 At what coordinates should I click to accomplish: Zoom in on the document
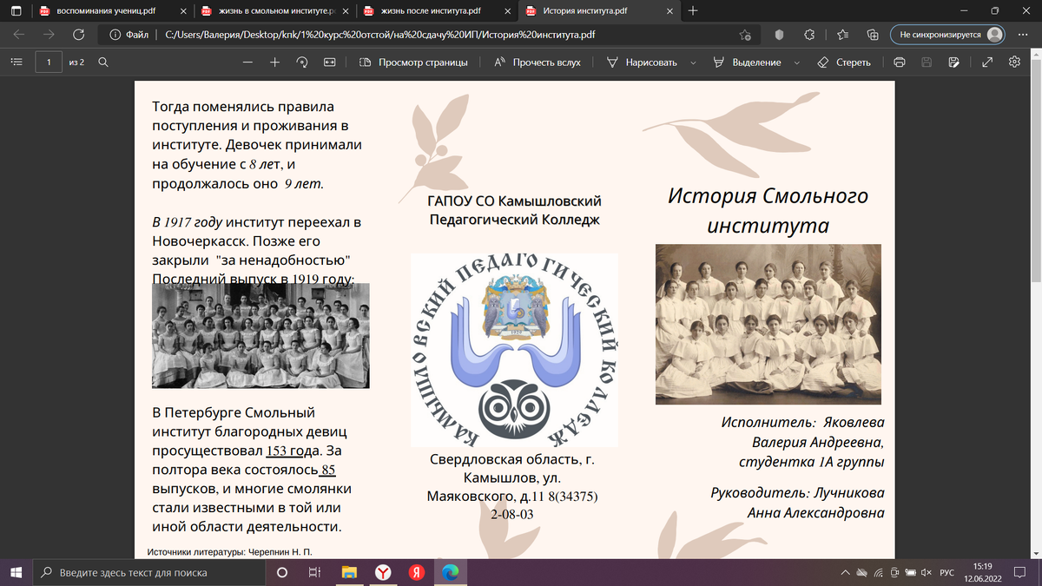pyautogui.click(x=274, y=62)
